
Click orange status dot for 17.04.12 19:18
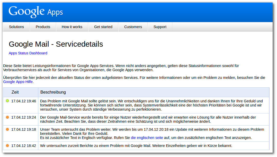7,129
